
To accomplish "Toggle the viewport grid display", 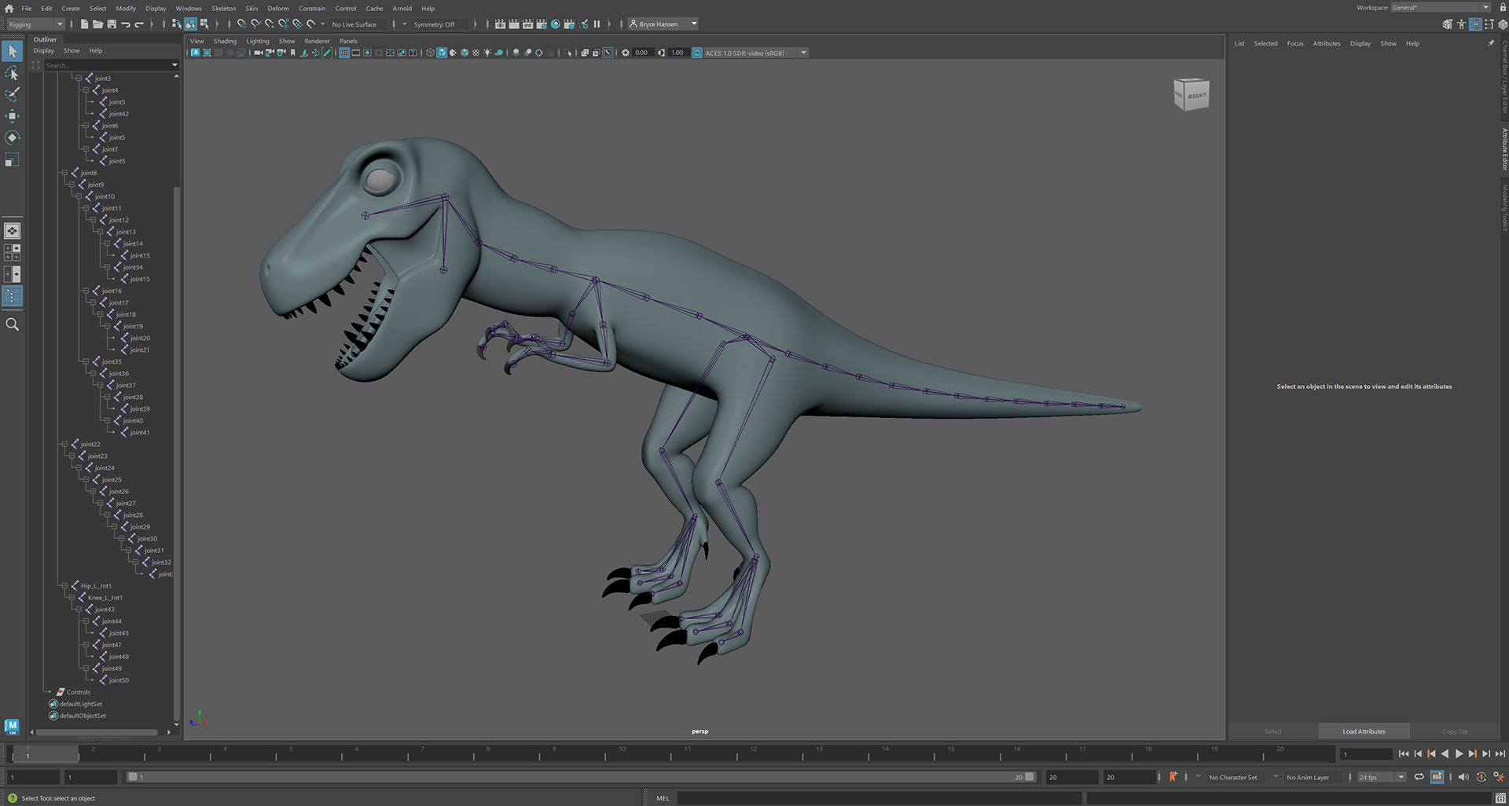I will point(344,53).
